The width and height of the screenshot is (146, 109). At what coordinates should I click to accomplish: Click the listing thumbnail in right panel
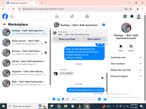coord(126,28)
